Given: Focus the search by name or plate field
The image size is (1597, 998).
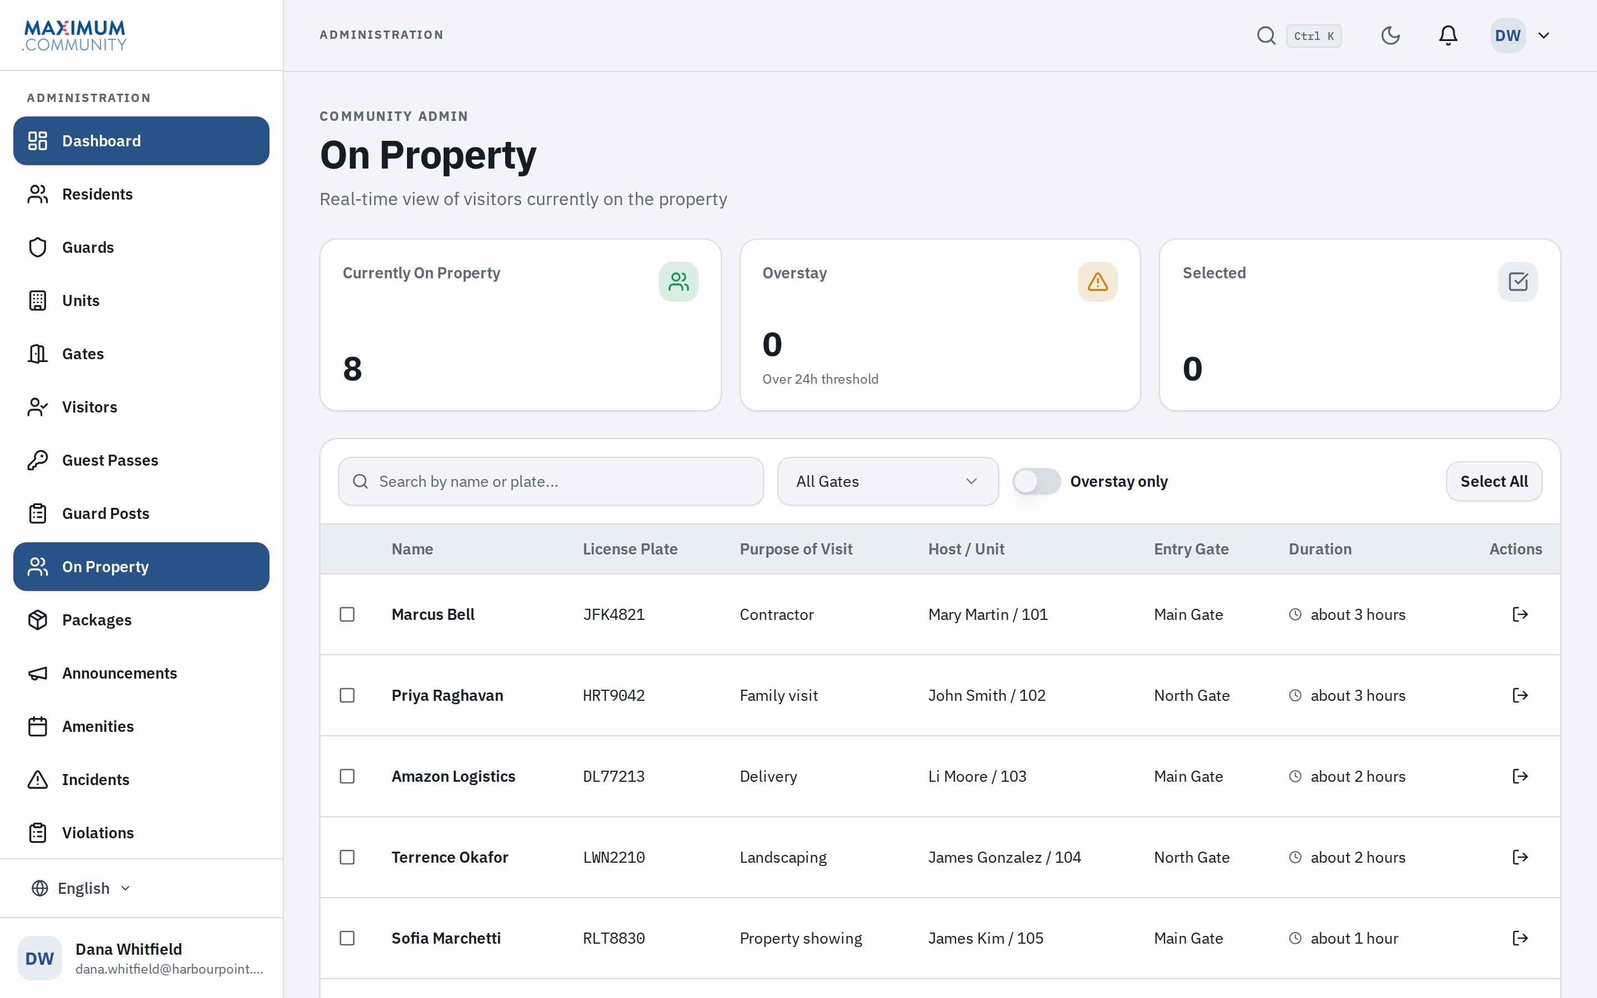Looking at the screenshot, I should [x=551, y=481].
